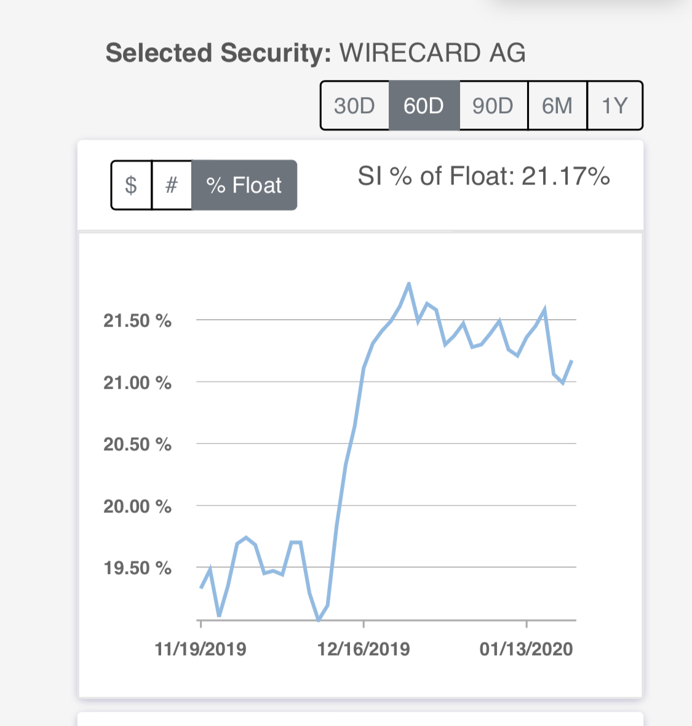This screenshot has height=726, width=692.
Task: Open the 6M timeframe view
Action: pyautogui.click(x=557, y=105)
